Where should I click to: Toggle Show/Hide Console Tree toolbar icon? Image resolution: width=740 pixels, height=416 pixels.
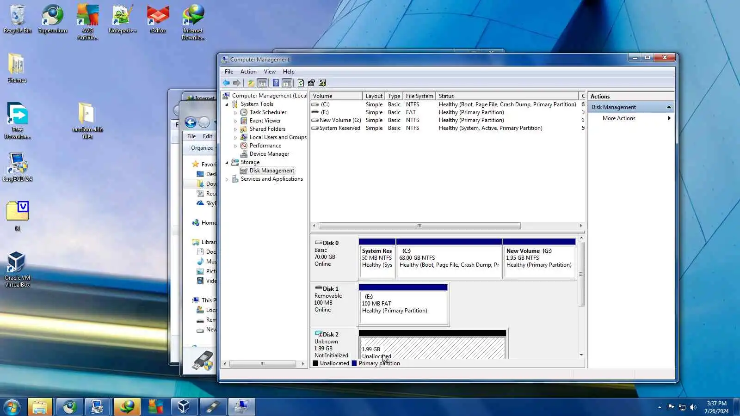pyautogui.click(x=262, y=83)
